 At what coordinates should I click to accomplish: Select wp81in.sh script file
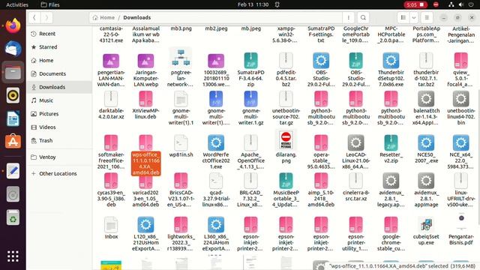click(181, 146)
